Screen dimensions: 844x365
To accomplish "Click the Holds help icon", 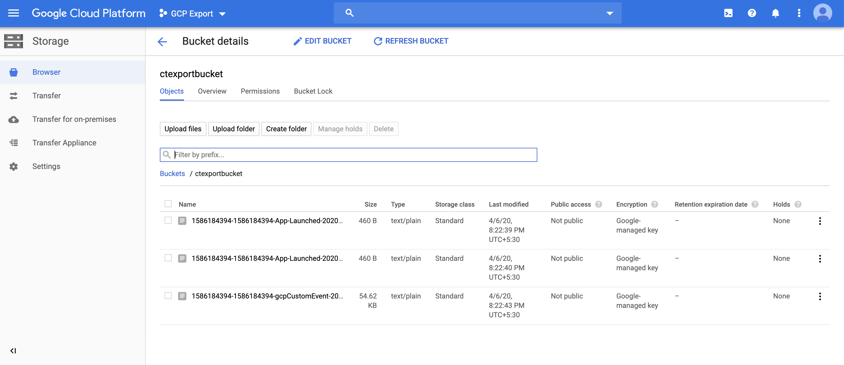I will [x=798, y=204].
